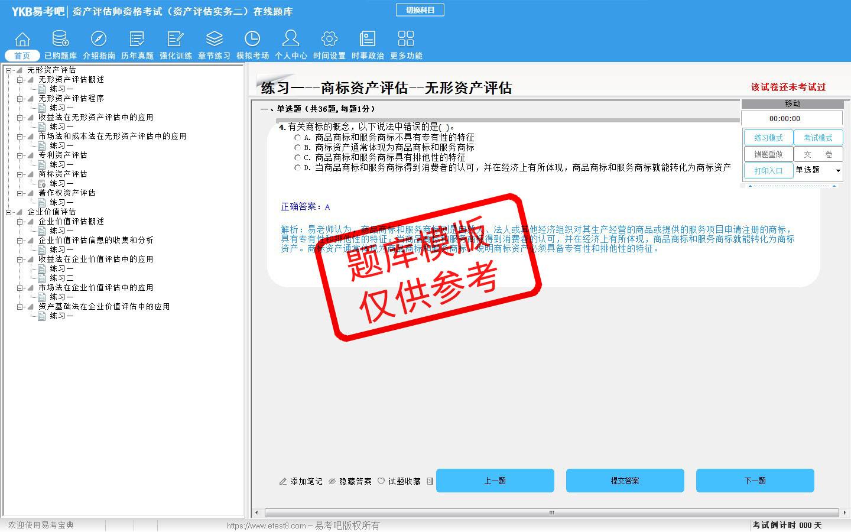Open the 单选题 question type dropdown
Screen dimensions: 851x532
pos(837,171)
